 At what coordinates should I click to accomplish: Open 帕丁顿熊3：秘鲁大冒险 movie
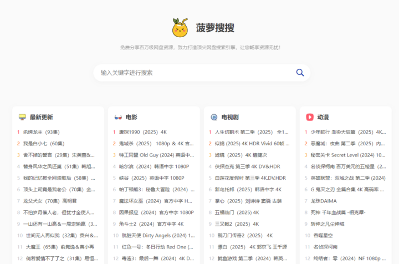point(157,190)
